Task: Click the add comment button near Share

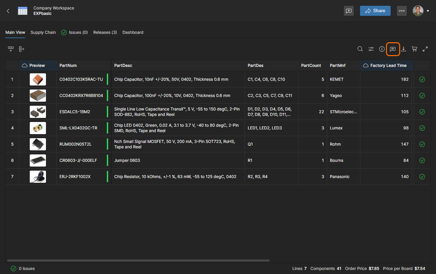Action: [x=349, y=11]
